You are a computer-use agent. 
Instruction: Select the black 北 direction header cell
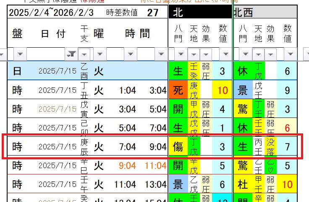(x=200, y=13)
